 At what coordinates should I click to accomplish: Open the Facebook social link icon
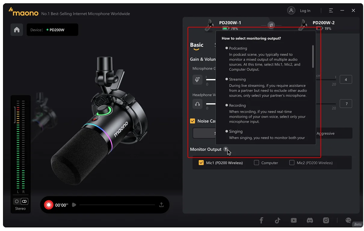coord(261,220)
